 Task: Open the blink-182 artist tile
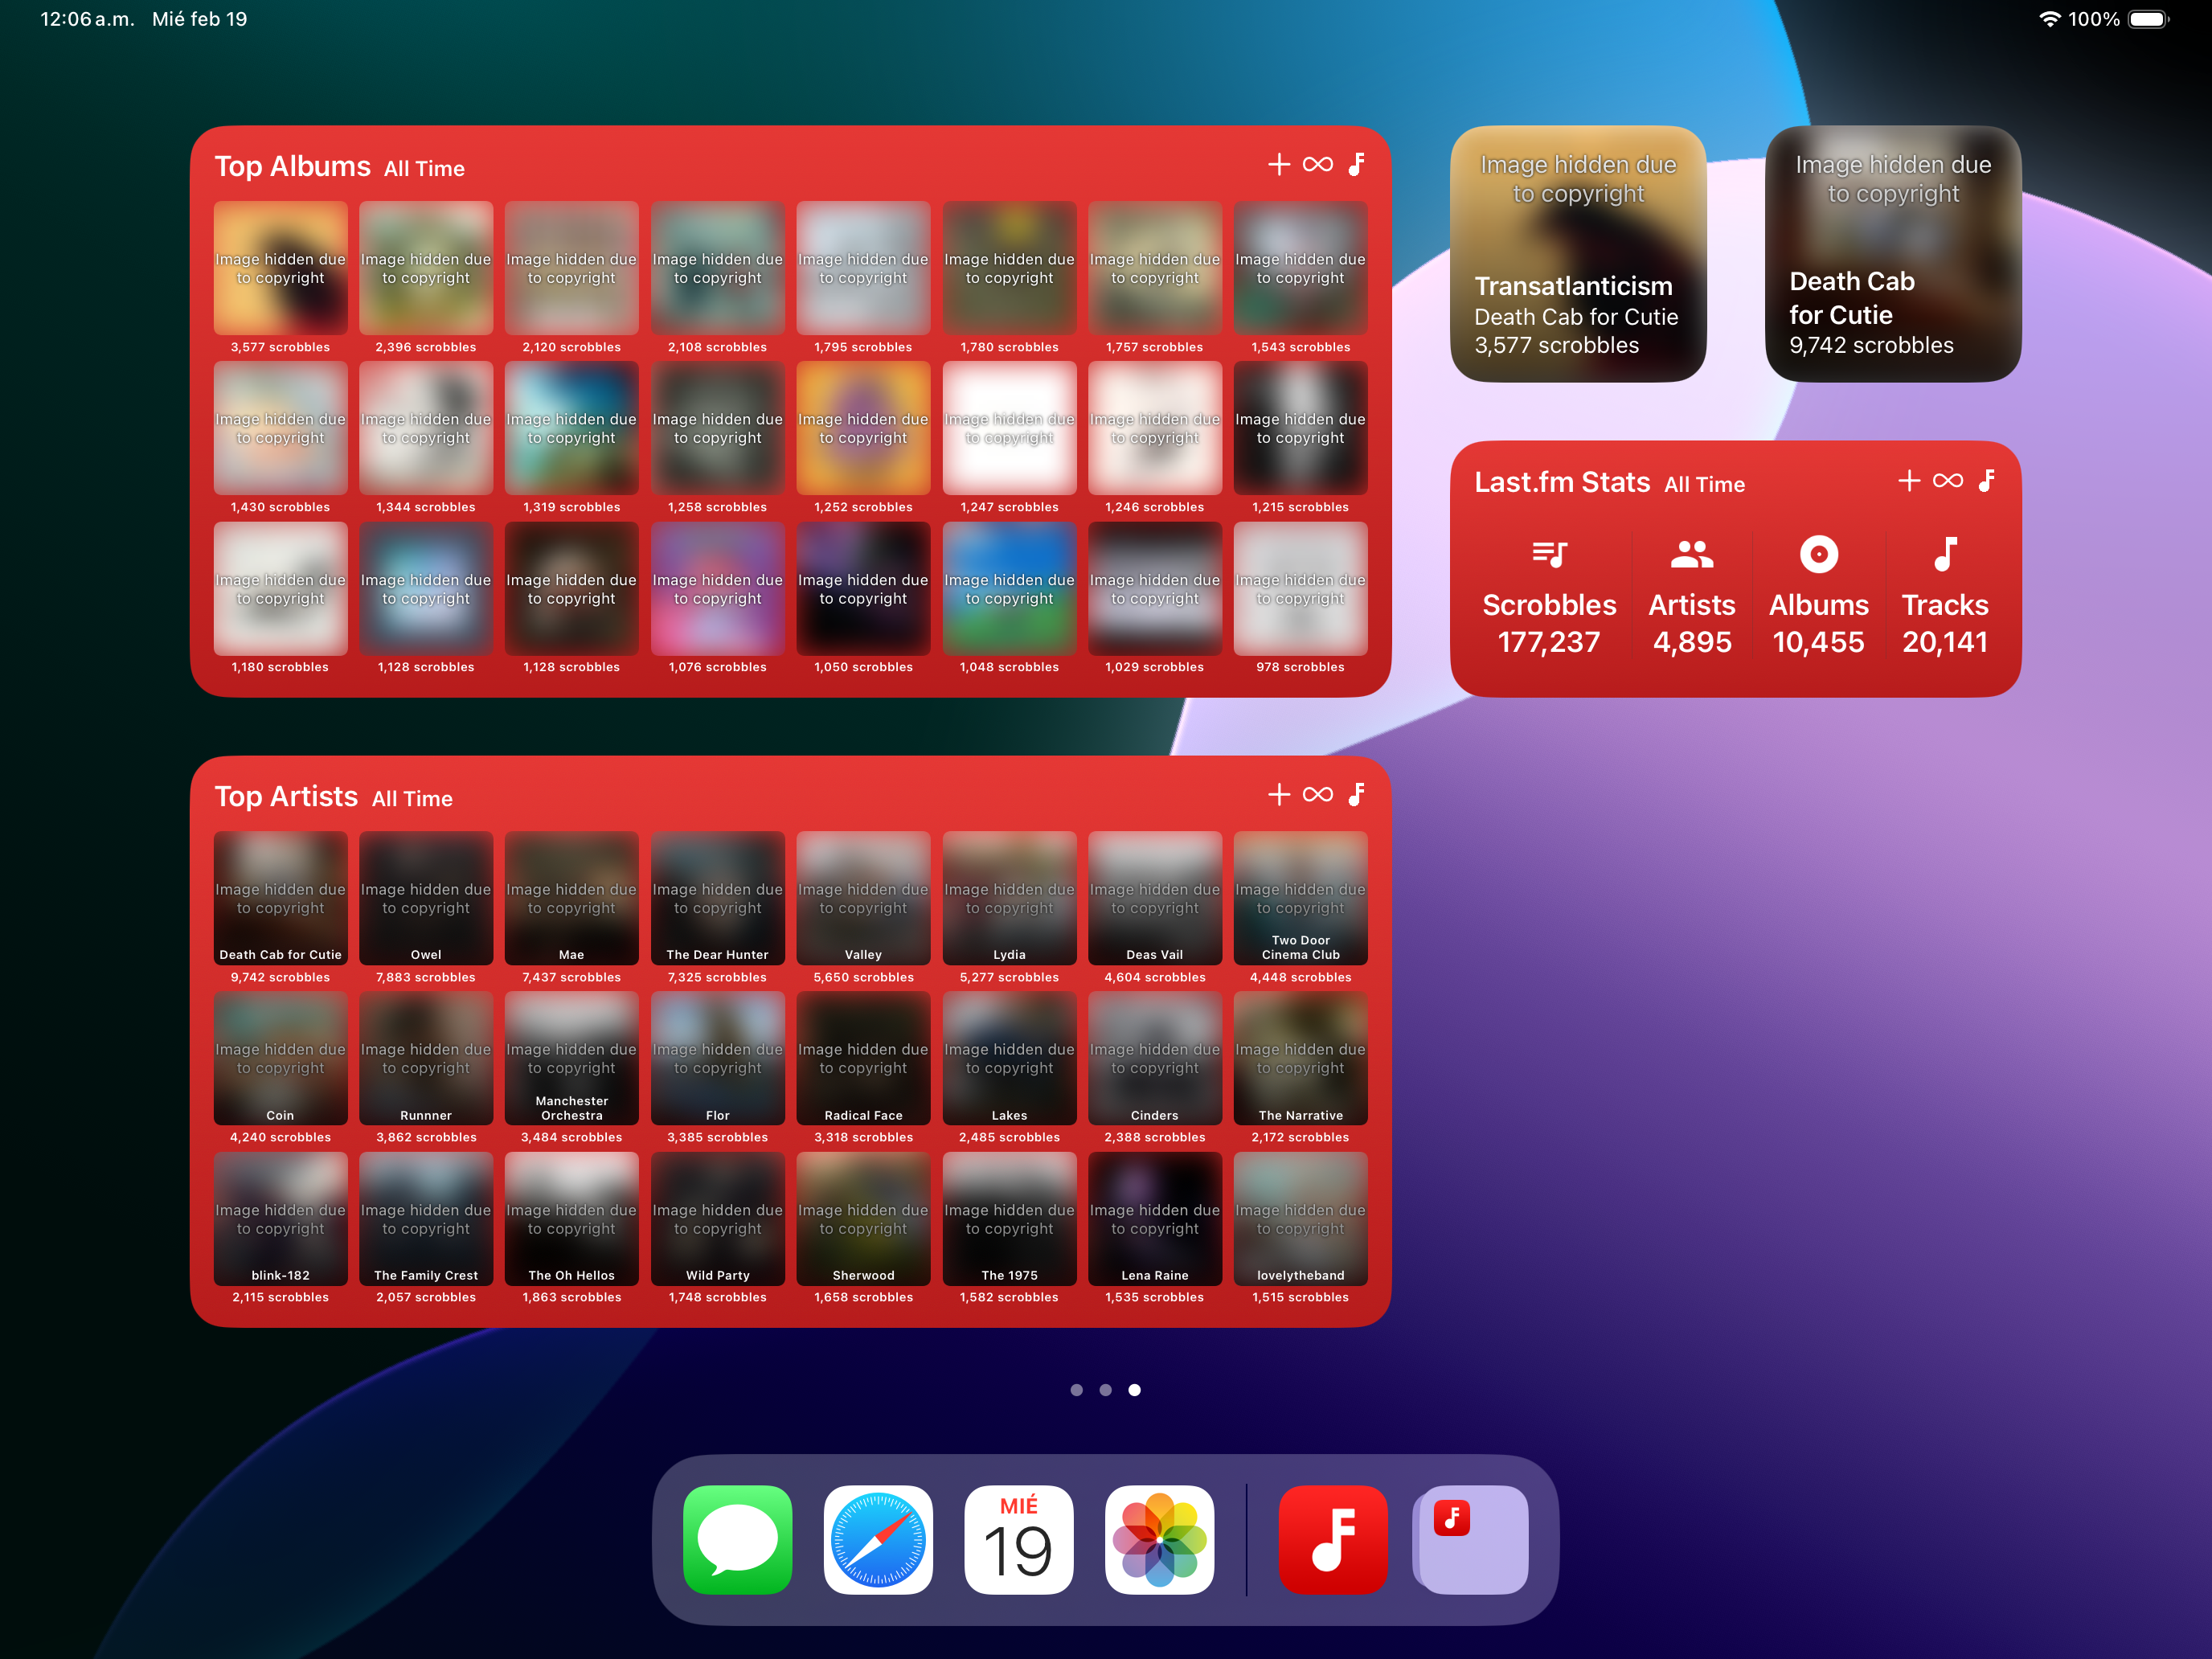tap(280, 1219)
